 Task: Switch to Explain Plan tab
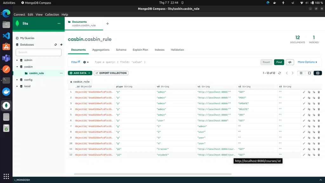point(140,50)
